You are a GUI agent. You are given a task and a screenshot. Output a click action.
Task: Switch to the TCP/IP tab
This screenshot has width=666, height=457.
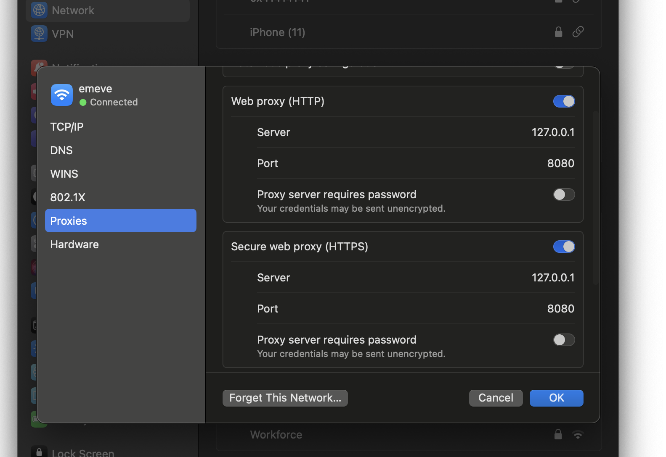coord(67,127)
